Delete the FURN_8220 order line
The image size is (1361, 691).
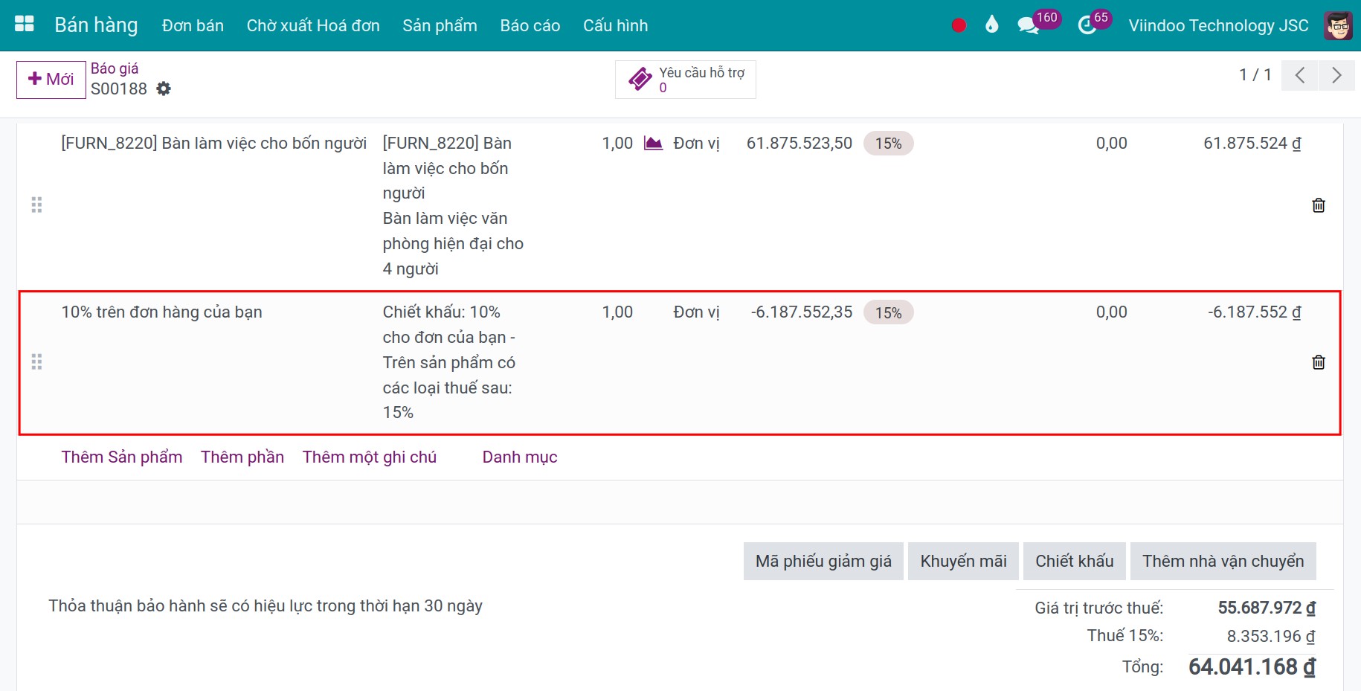coord(1318,205)
